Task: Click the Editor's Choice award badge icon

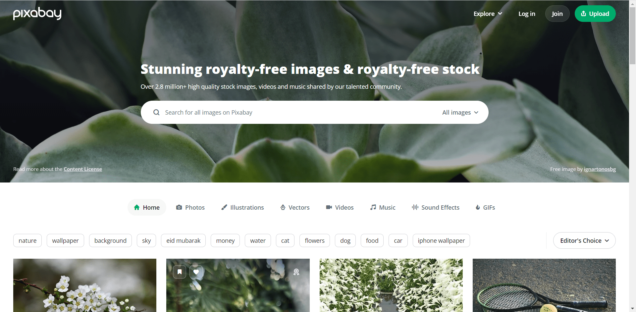Action: [296, 272]
